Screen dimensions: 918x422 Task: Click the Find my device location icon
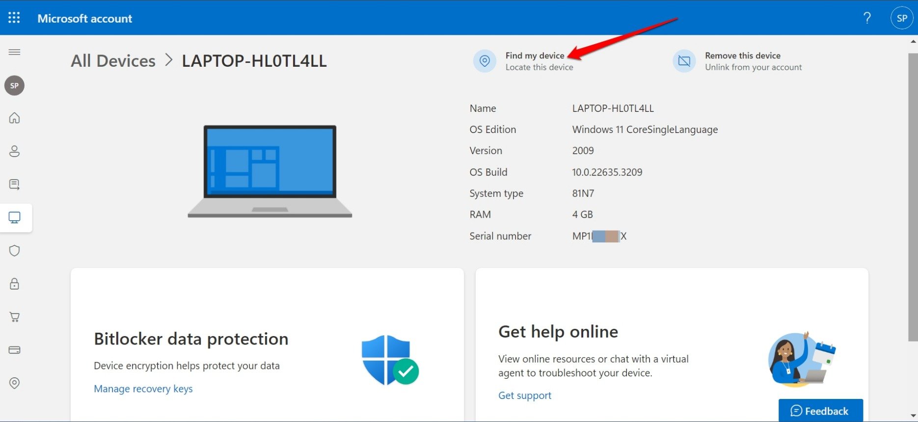[485, 61]
